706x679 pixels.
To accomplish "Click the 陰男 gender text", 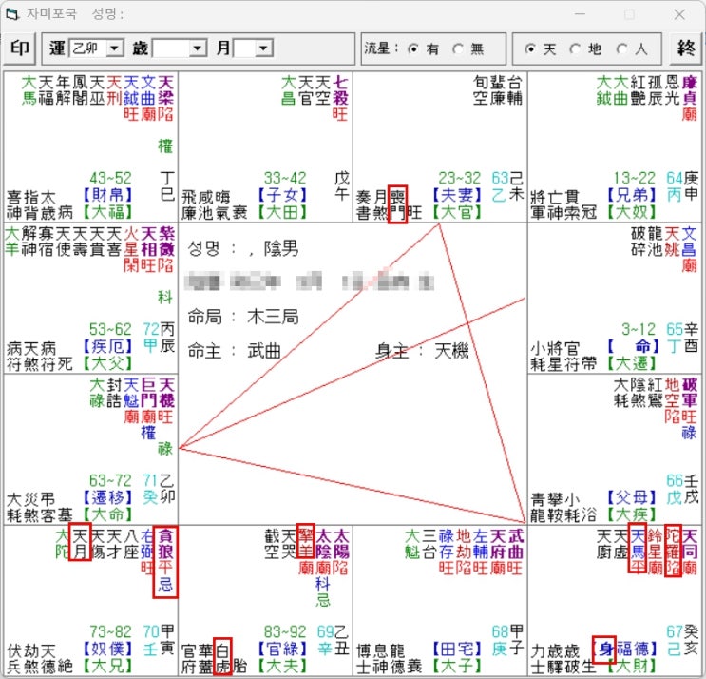I will (x=281, y=248).
